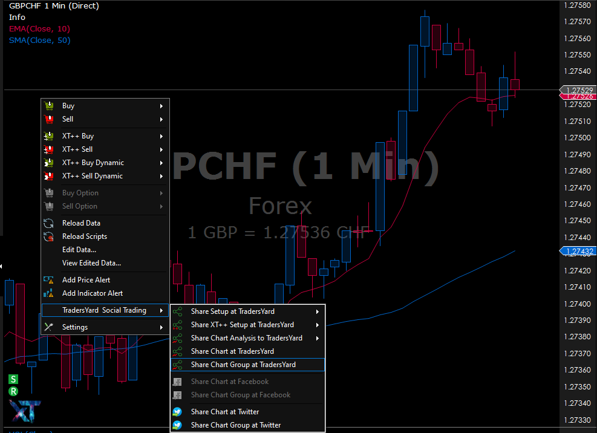
Task: Click EMA(Close, 10) indicator label
Action: (x=39, y=29)
